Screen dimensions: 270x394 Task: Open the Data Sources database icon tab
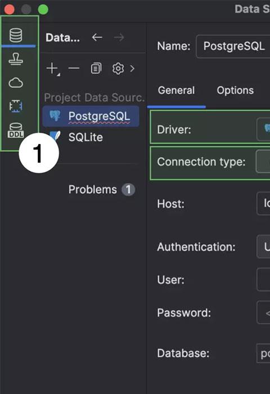[x=16, y=35]
